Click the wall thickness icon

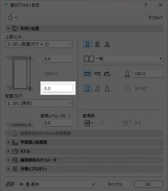(x=127, y=74)
